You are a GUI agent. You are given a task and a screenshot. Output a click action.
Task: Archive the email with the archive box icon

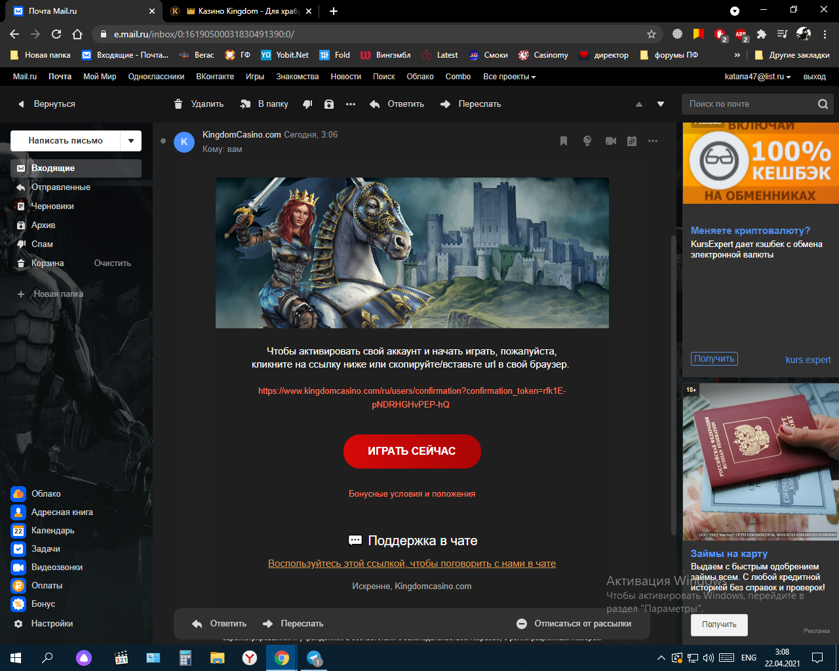click(329, 104)
